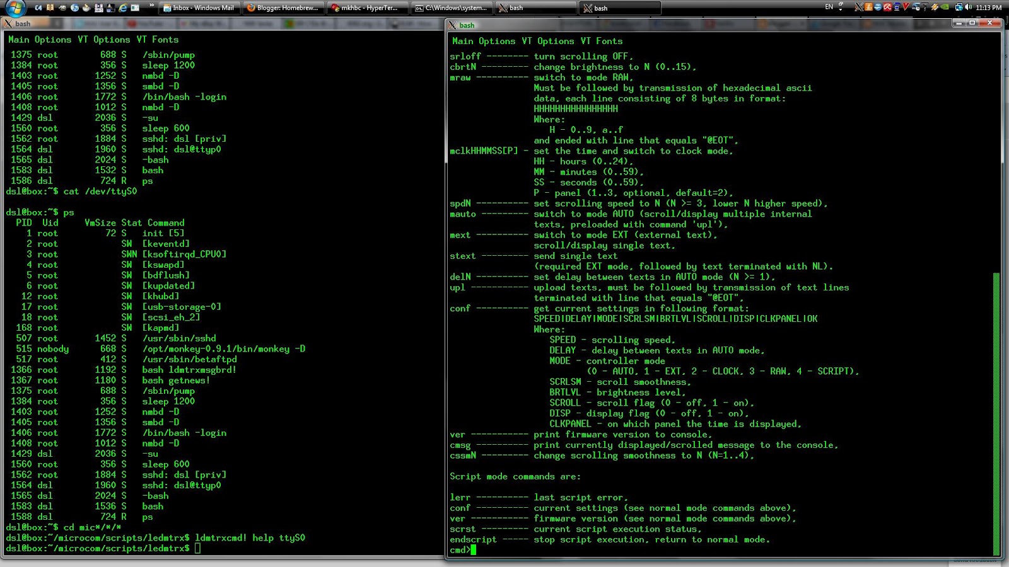Open GIMP from the quick launch bar
This screenshot has width=1009, height=567.
click(62, 8)
